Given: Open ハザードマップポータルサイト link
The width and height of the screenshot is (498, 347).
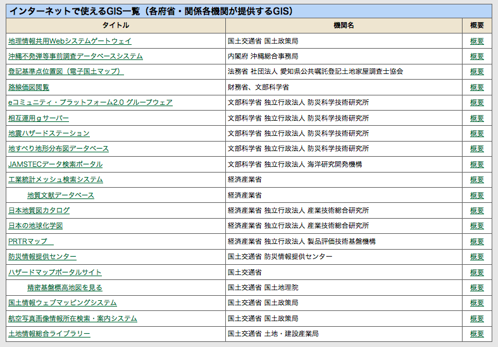Looking at the screenshot, I should pos(55,272).
